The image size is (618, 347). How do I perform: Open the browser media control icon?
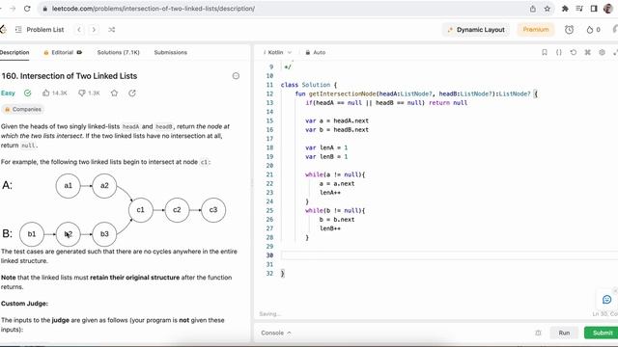pos(579,9)
